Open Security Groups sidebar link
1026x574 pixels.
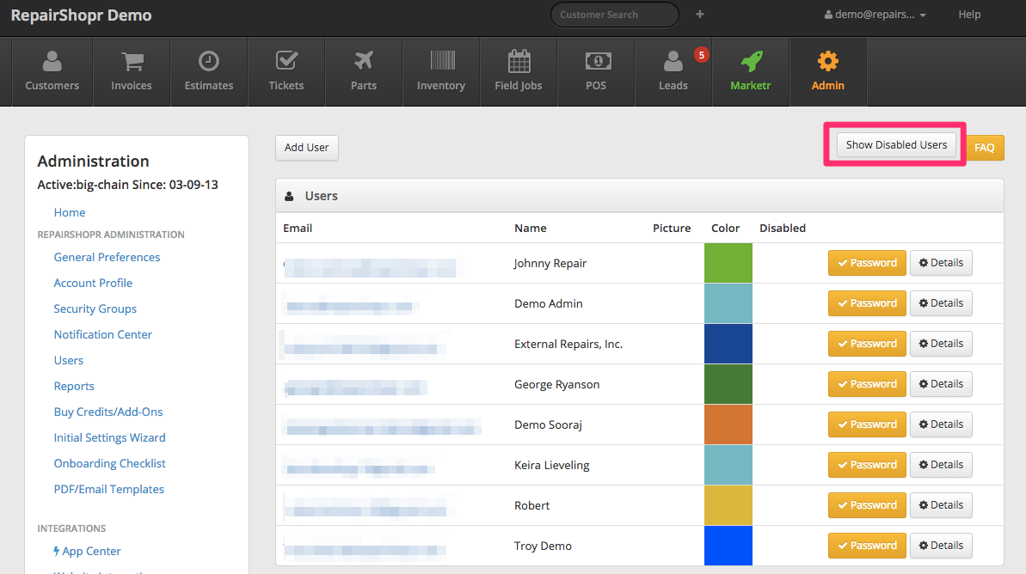coord(95,308)
